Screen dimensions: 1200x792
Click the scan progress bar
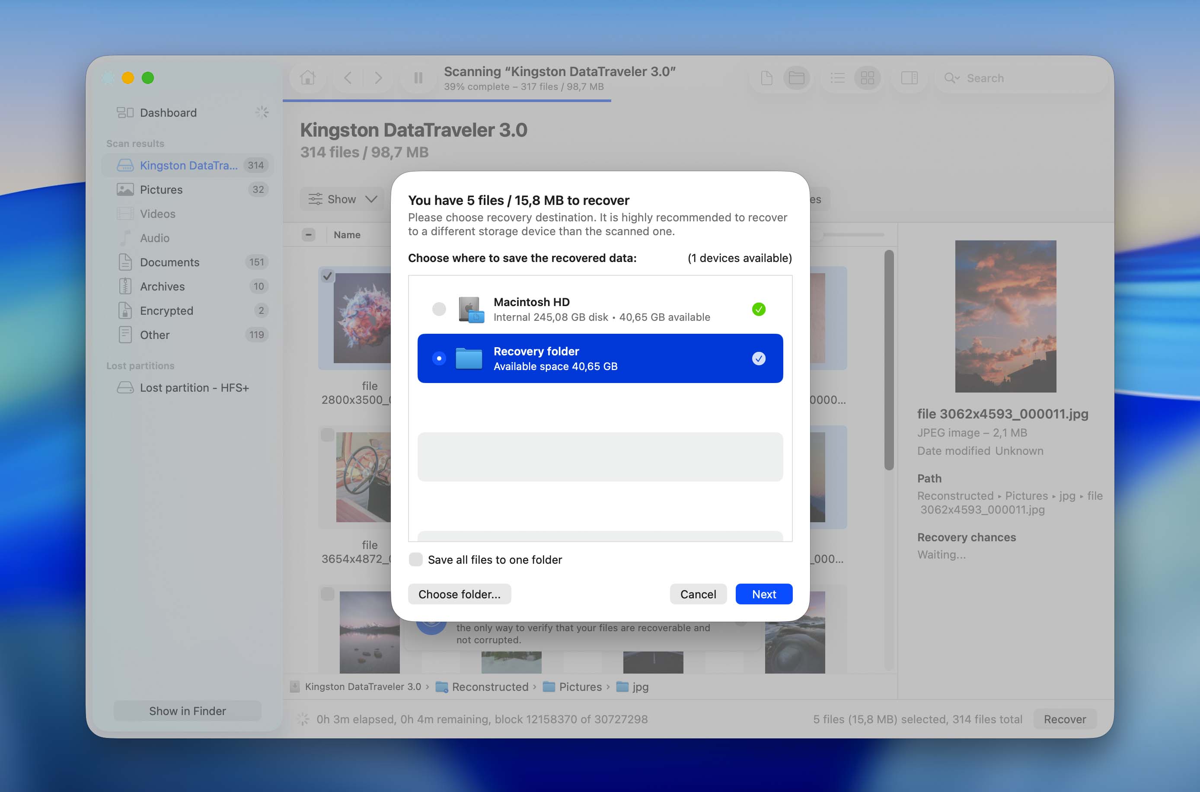(447, 101)
